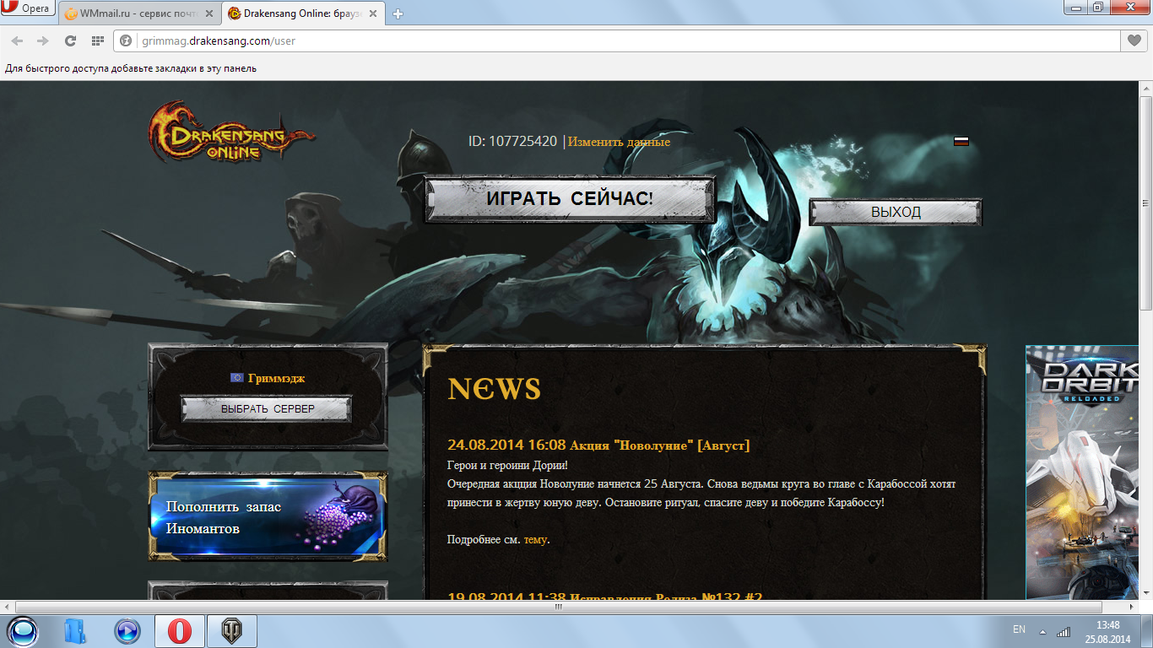The image size is (1153, 648).
Task: Follow the тему link in news
Action: 535,540
